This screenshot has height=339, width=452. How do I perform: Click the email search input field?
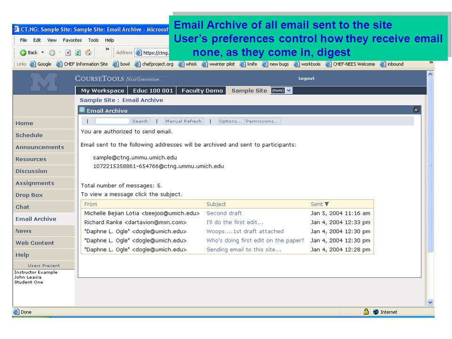(112, 121)
